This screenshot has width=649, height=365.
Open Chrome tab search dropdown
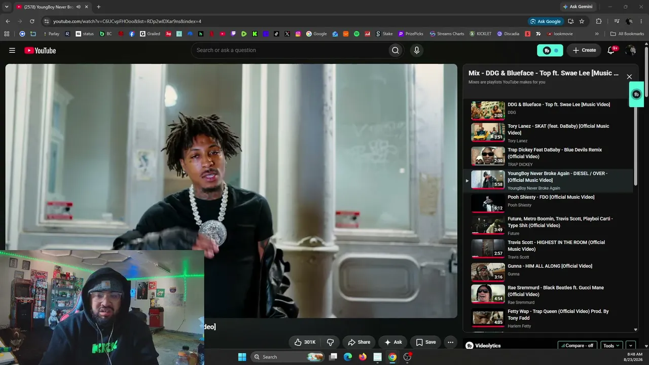pos(7,7)
